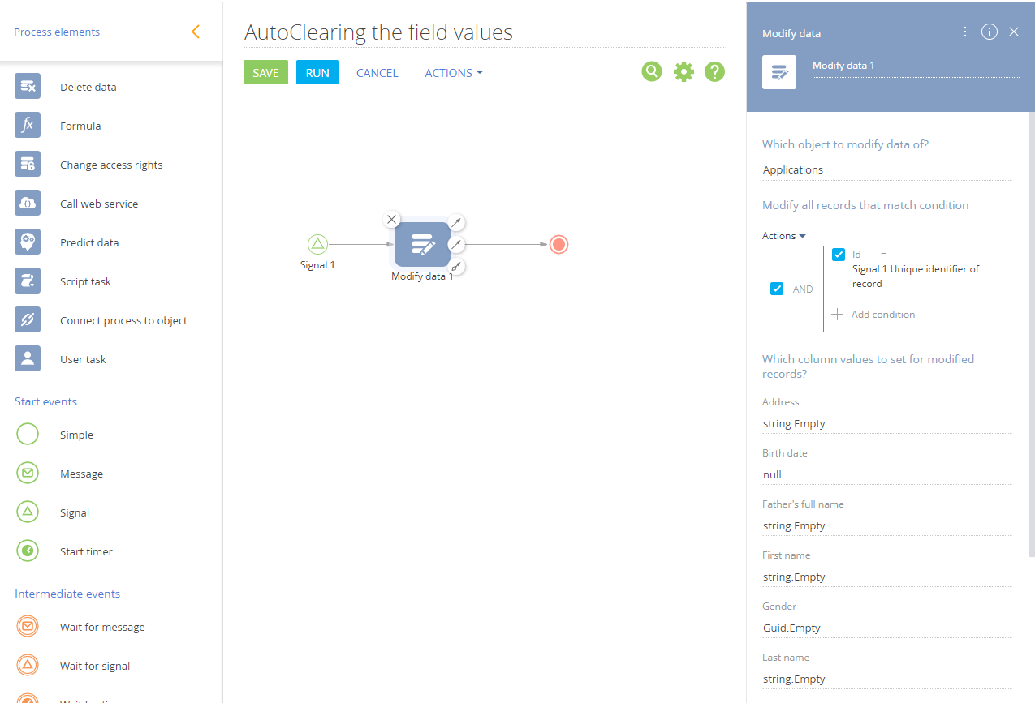This screenshot has height=703, width=1035.
Task: Open the three-dot menu in Modify data header
Action: [964, 32]
